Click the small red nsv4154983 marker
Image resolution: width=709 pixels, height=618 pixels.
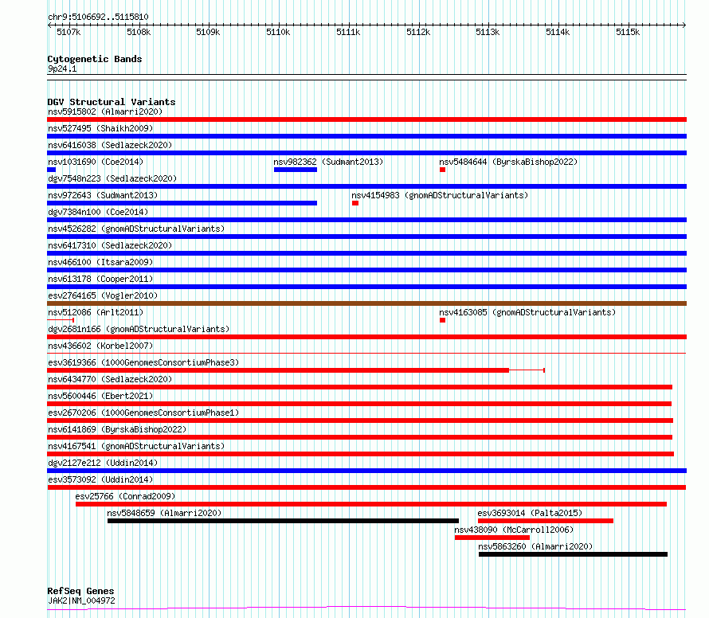pos(355,203)
